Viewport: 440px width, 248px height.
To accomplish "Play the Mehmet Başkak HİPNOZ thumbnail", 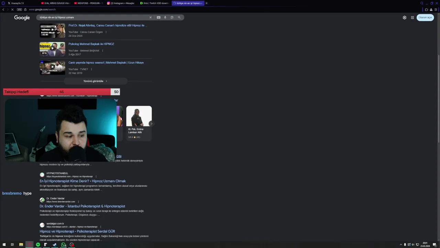I will (52, 49).
